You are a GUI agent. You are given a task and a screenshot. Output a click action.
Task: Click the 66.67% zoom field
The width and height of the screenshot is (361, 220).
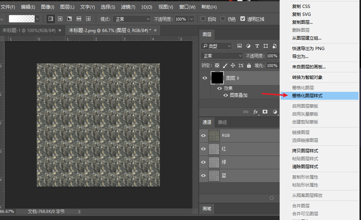tap(7, 211)
